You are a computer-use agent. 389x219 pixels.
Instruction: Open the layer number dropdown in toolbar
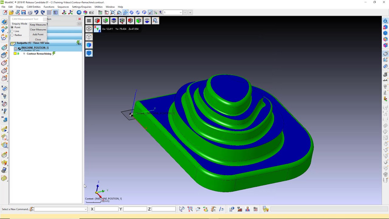[181, 12]
